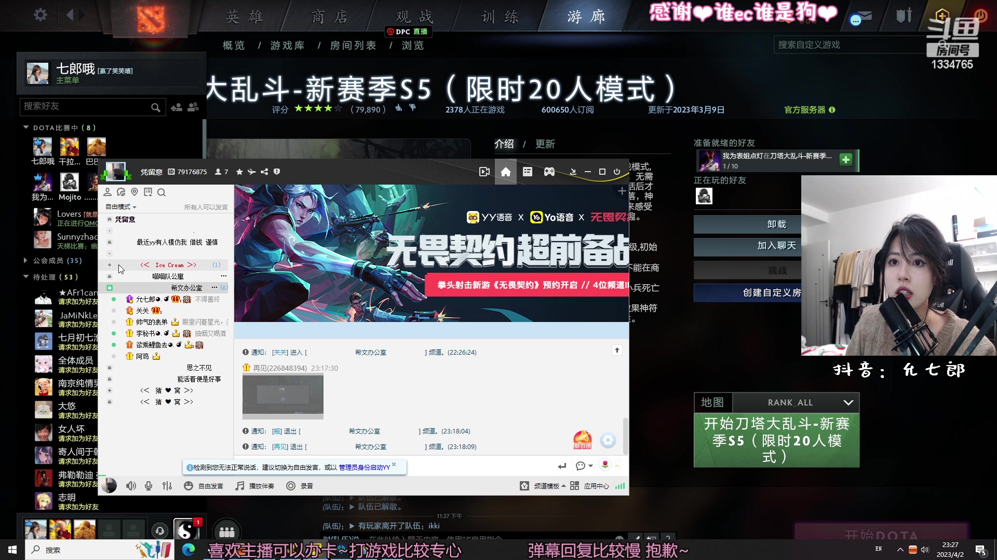Click 创建自定义房 create lobby button
Screen dimensions: 997x560
coord(748,292)
